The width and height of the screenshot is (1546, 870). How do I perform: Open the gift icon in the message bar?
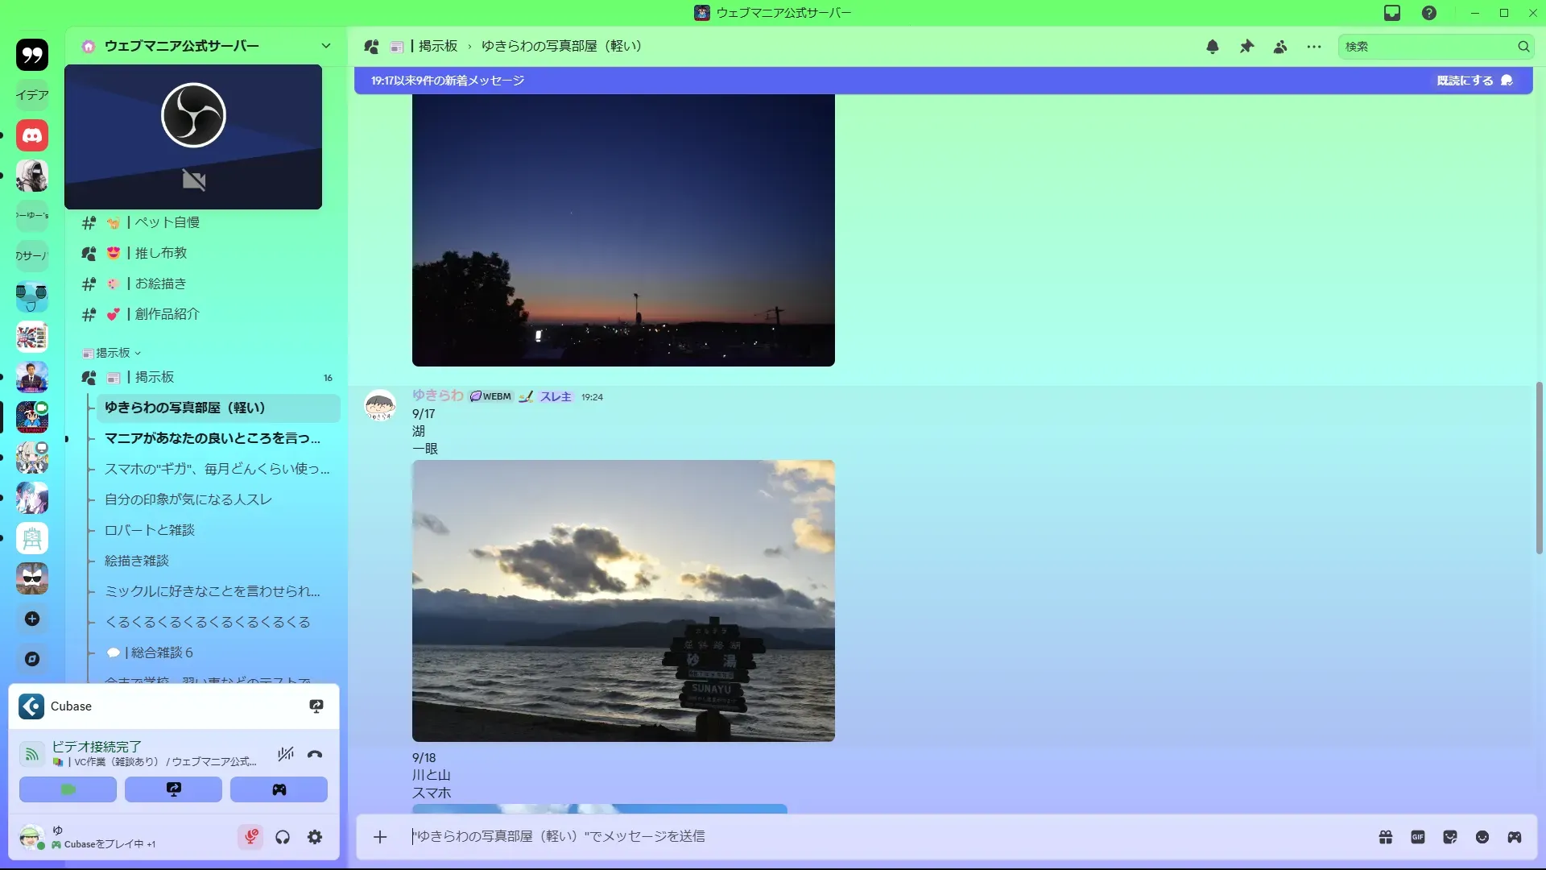(1386, 837)
